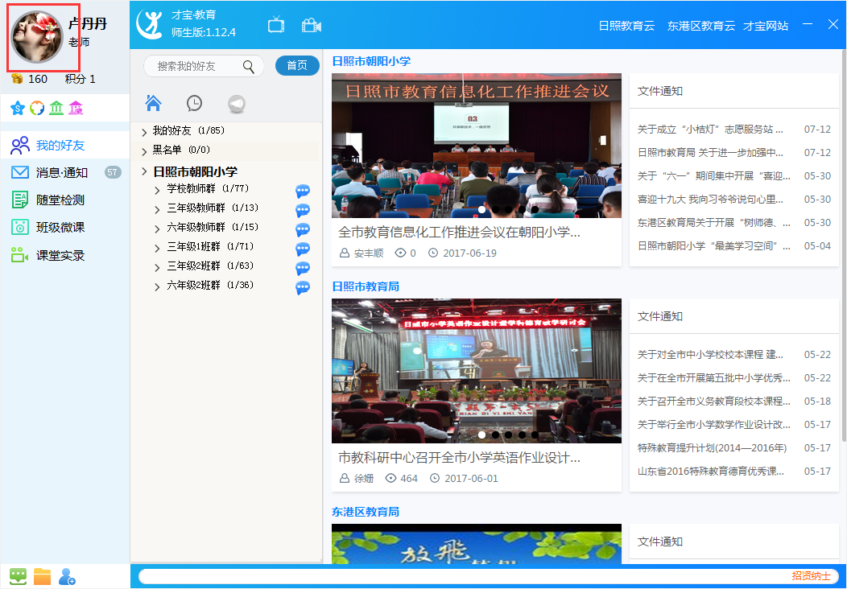Click the 首页 button
Screen dimensions: 847x589
click(297, 65)
